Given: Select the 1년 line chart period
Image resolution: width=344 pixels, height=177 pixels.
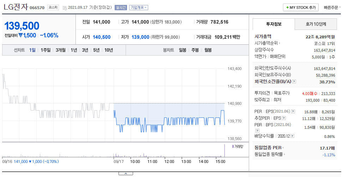Looking at the screenshot, I should [74, 50].
